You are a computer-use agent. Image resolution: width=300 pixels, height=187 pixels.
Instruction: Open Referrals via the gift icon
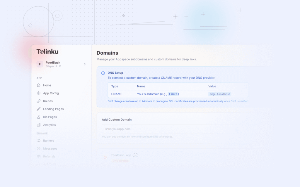(x=39, y=156)
